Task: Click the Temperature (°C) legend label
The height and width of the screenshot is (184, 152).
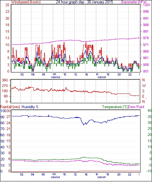Action: coord(115,107)
